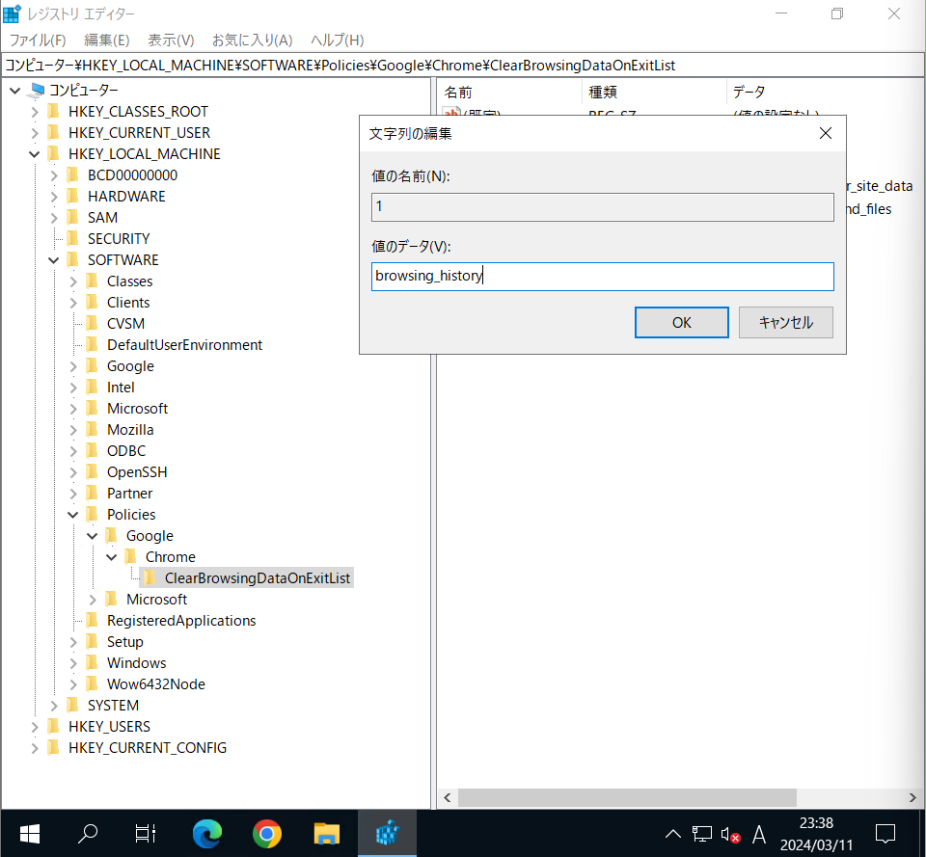Image resolution: width=926 pixels, height=857 pixels.
Task: Click the IME input mode indicator
Action: point(759,834)
